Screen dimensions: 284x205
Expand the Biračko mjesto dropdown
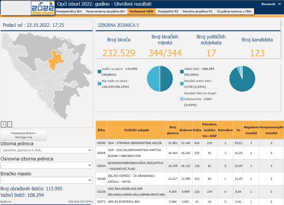point(46,180)
